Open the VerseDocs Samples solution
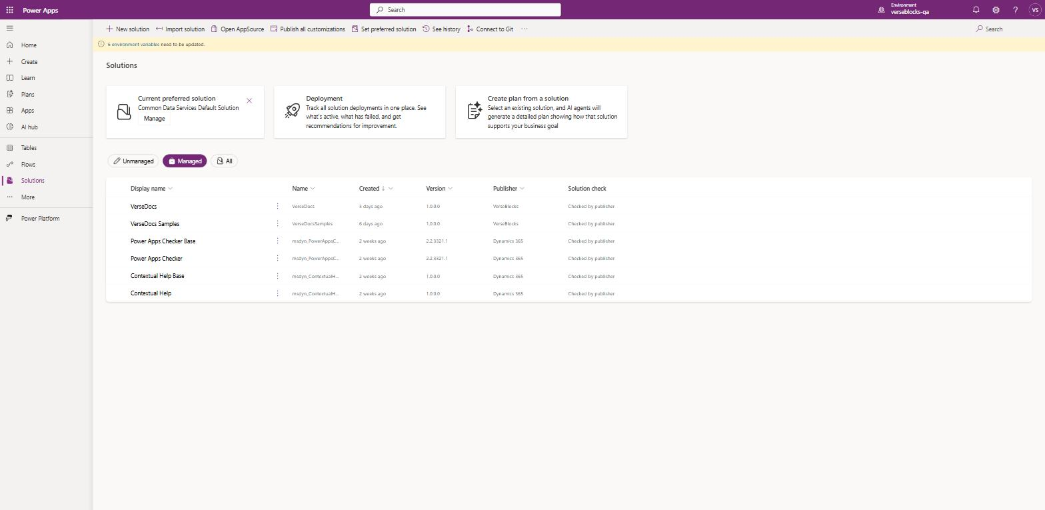1045x510 pixels. (x=155, y=224)
